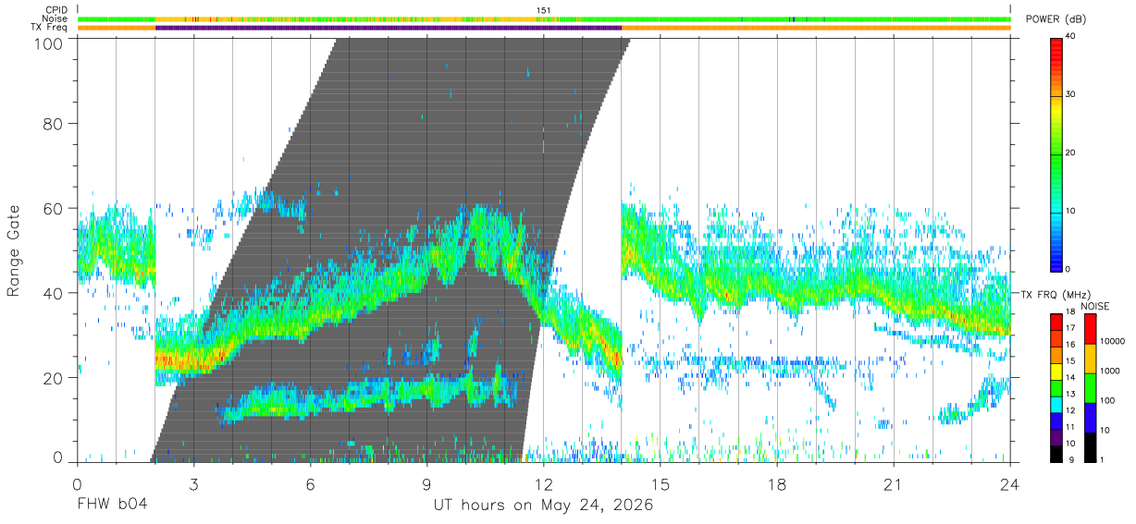The height and width of the screenshot is (524, 1136).
Task: Click the UT hour 3 tick label
Action: 193,483
